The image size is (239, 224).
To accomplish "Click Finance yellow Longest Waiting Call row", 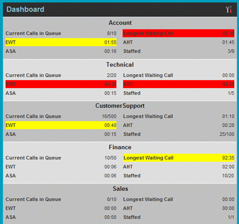I will (179, 158).
